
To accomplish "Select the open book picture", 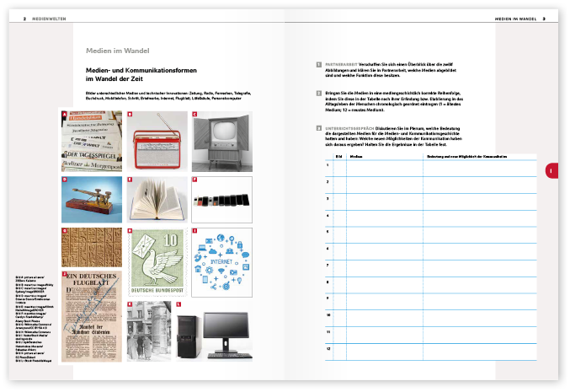I will [157, 199].
